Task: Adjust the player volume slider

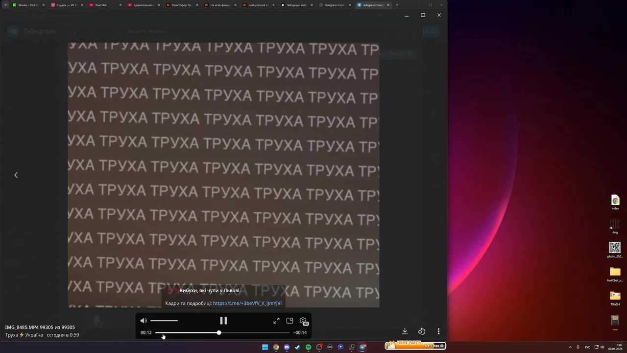Action: coord(164,321)
